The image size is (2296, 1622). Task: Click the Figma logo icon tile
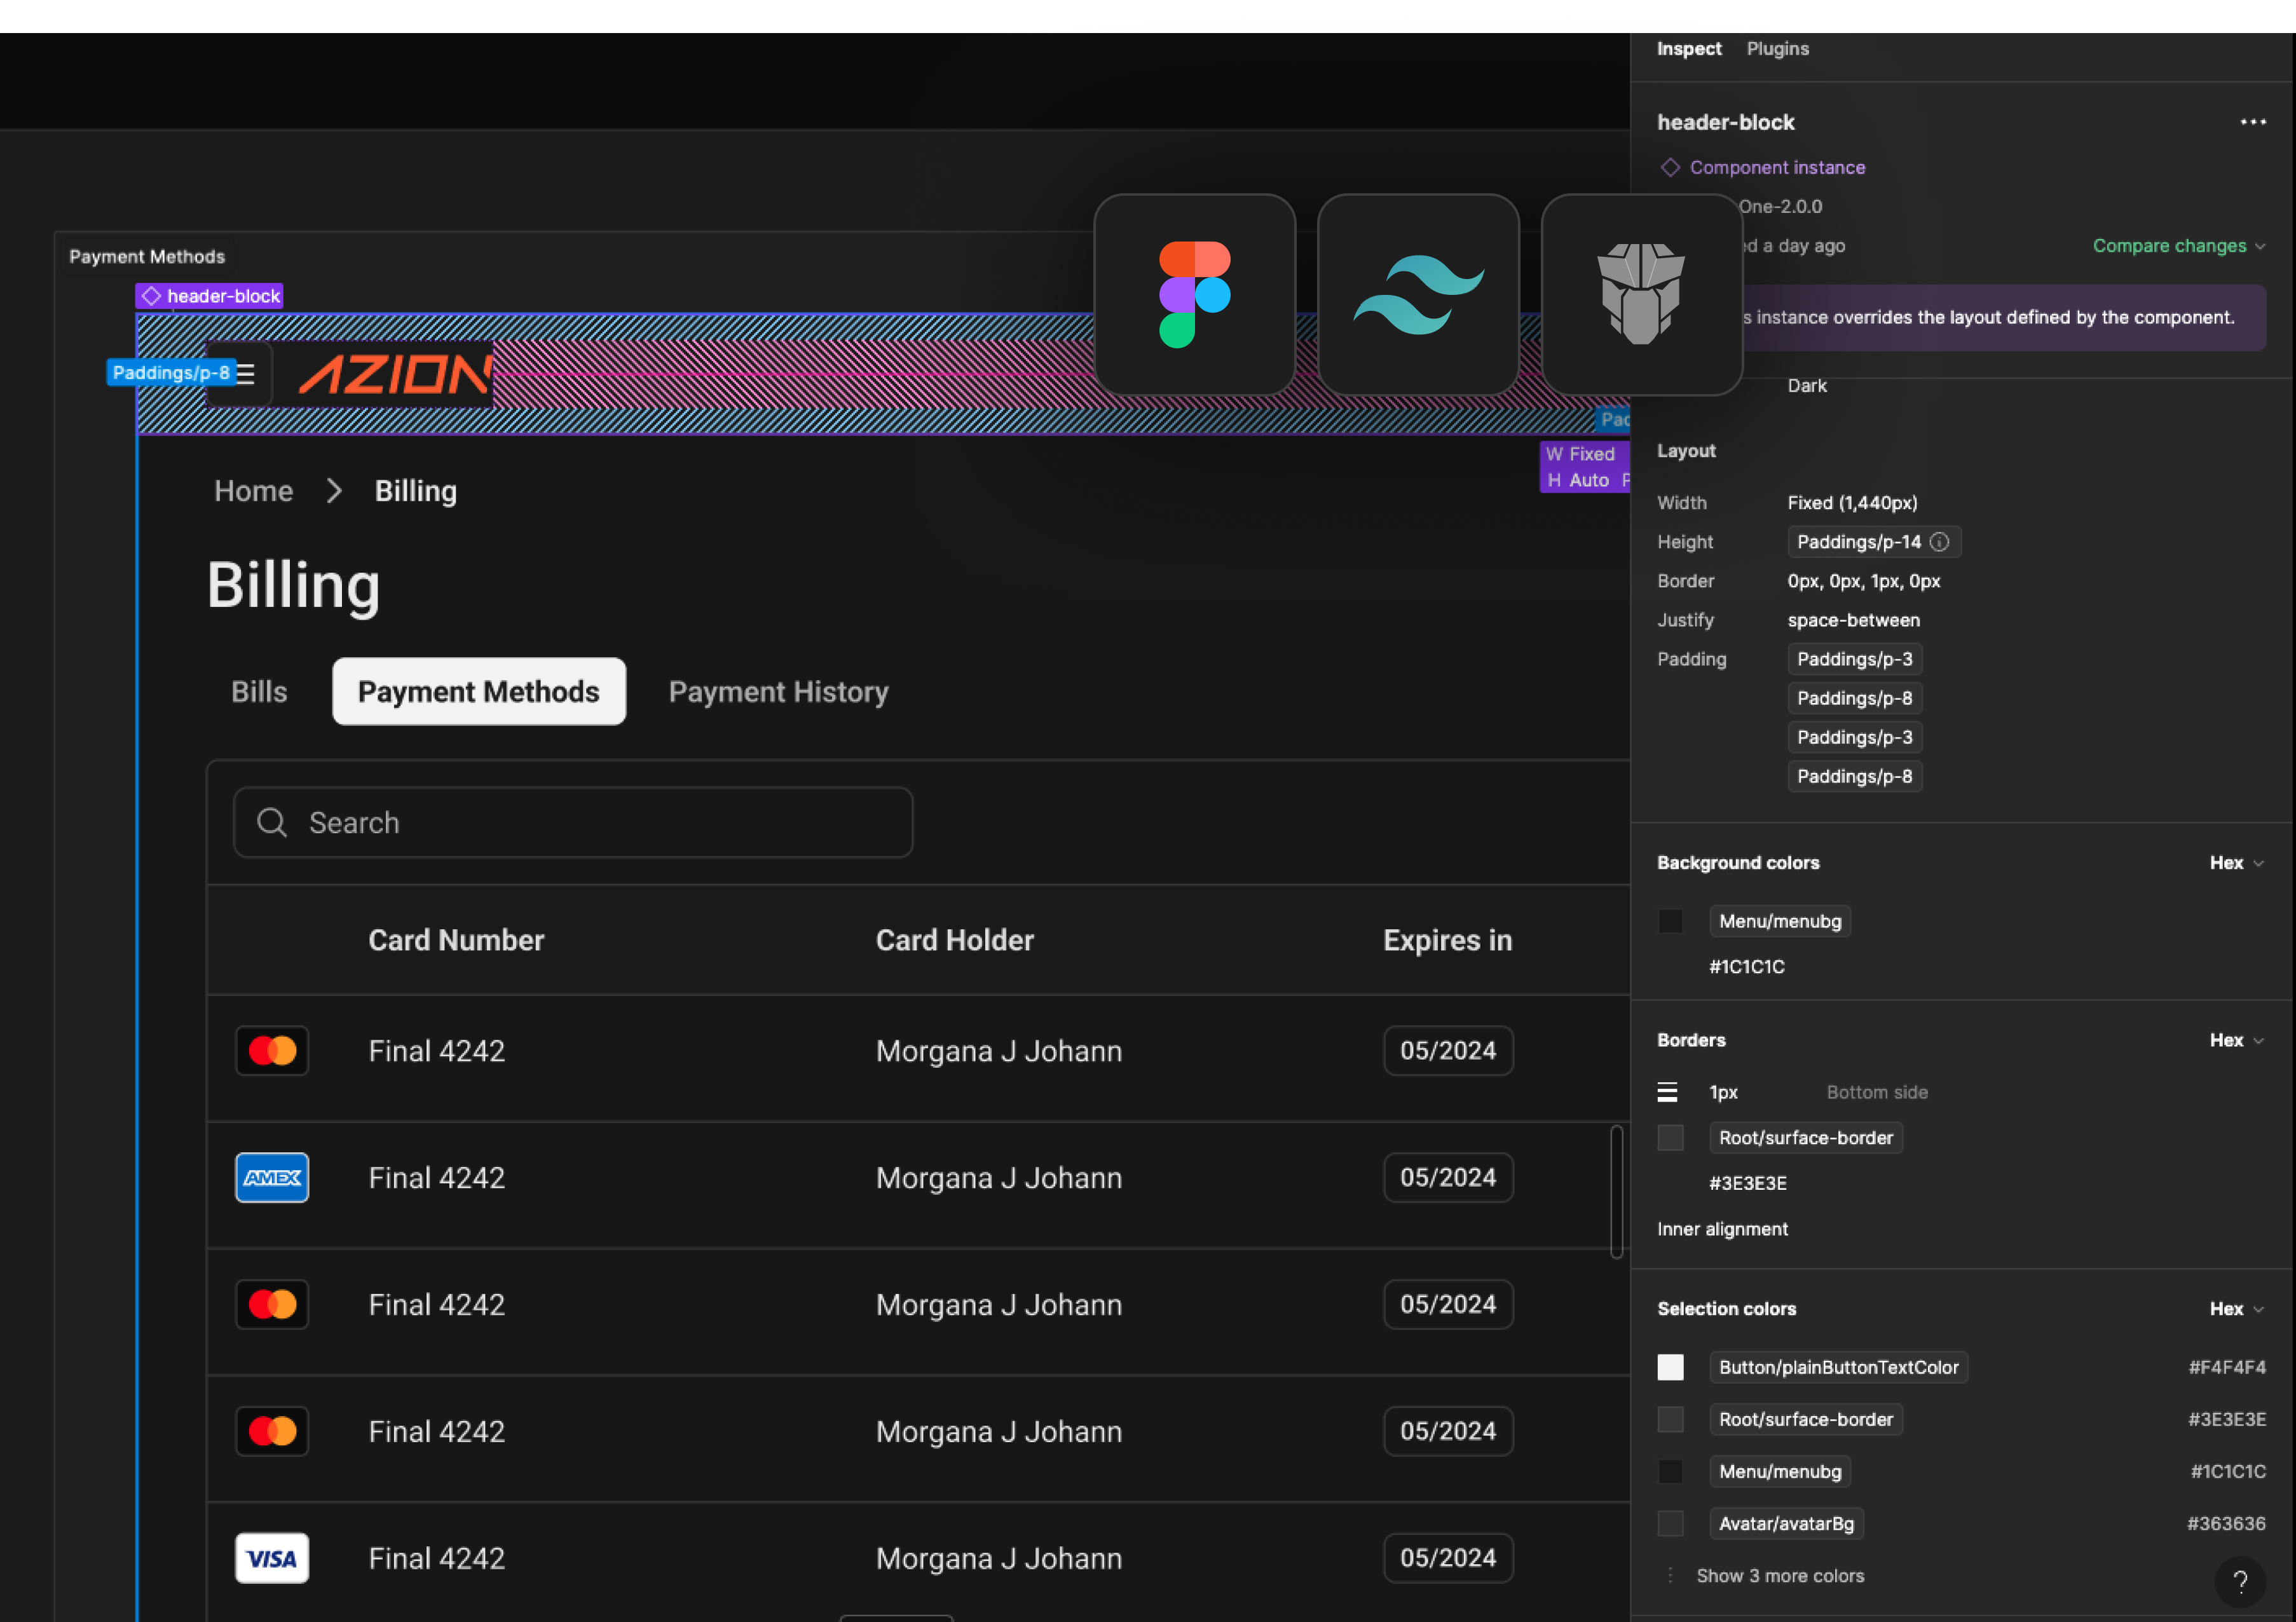(1194, 294)
